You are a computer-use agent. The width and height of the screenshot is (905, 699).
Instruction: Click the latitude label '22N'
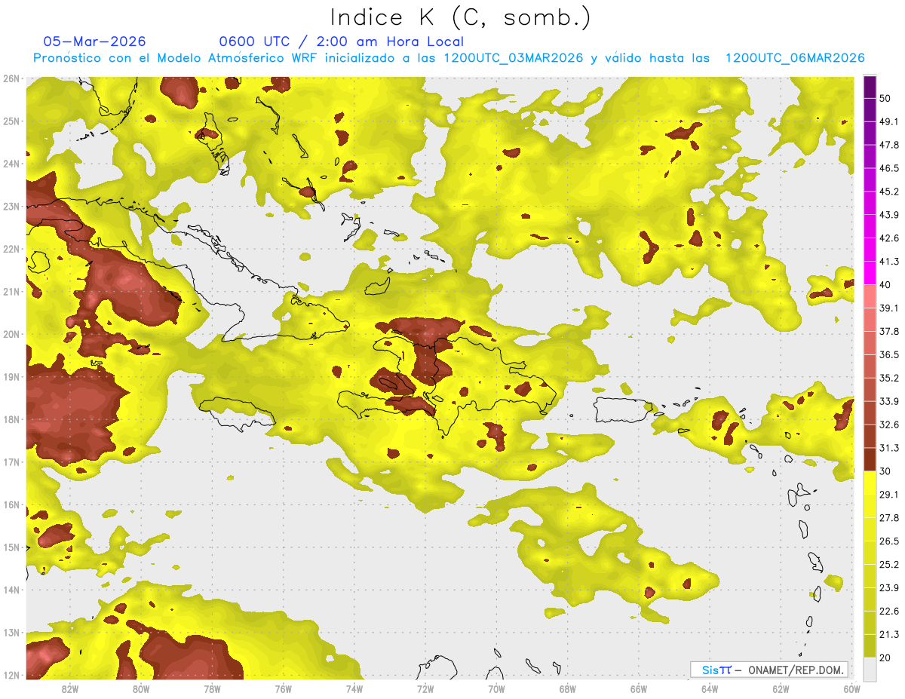coord(11,249)
